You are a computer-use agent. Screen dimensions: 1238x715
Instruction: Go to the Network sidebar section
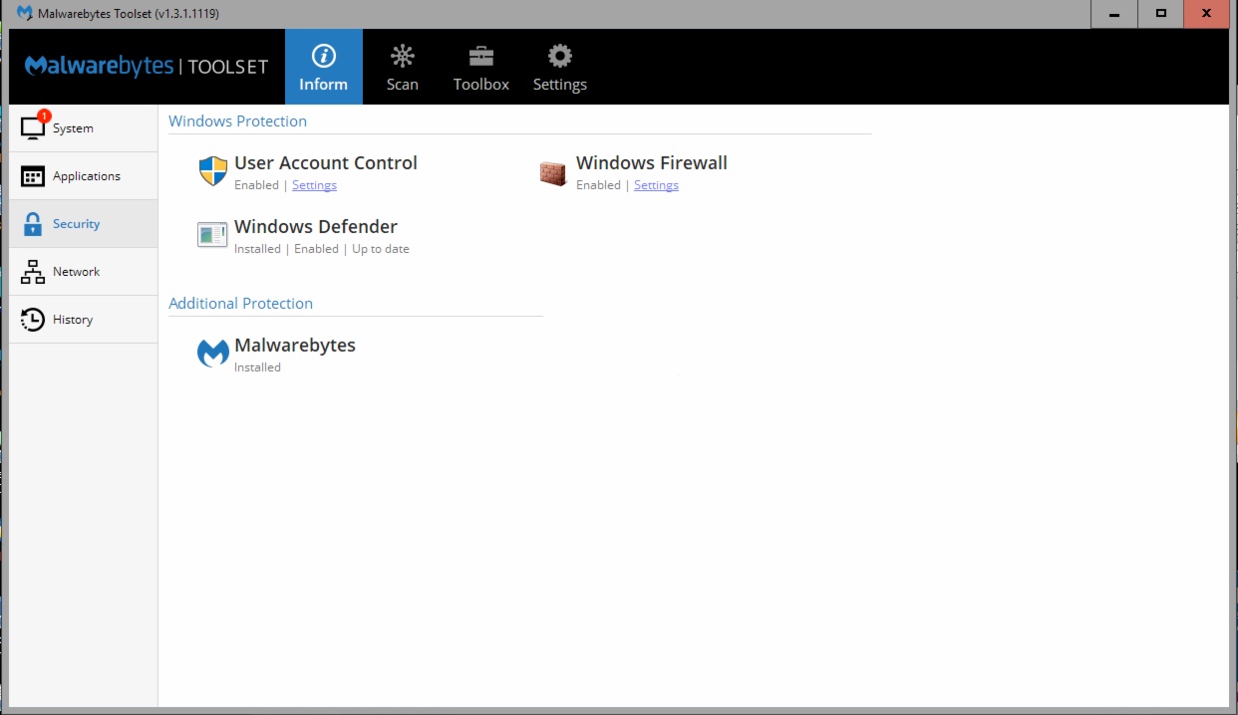click(76, 272)
